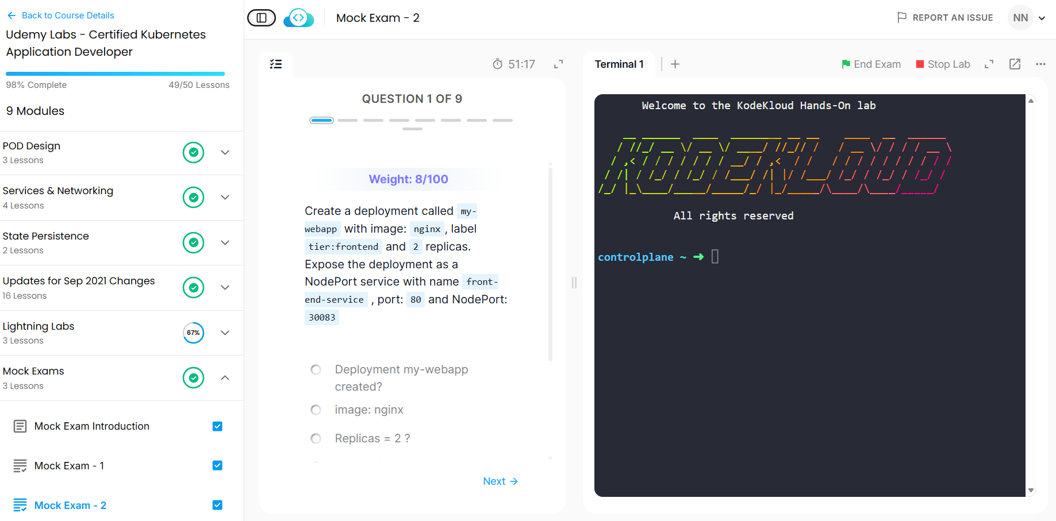Click the KodeKloud cloud logo
1056x521 pixels.
299,18
